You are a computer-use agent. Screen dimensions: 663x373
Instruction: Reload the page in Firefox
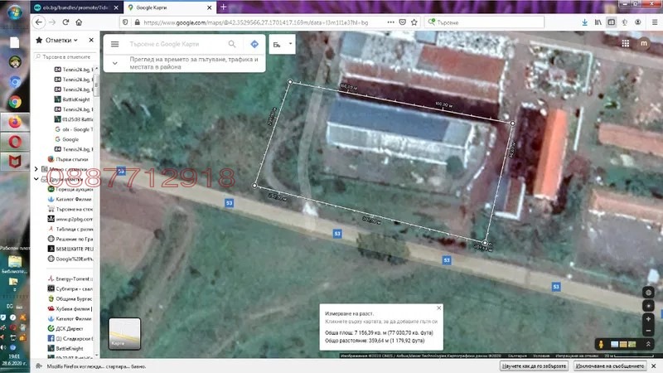point(65,22)
